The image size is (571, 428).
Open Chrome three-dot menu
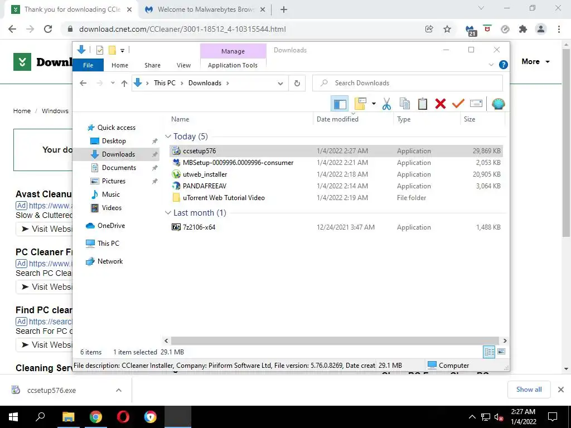559,29
